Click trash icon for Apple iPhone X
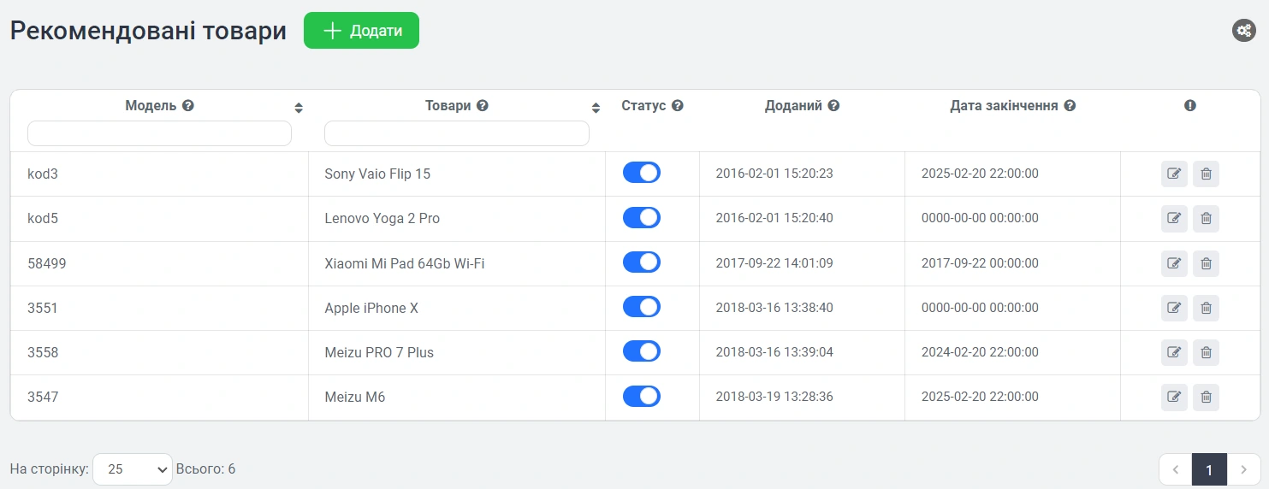 tap(1206, 308)
